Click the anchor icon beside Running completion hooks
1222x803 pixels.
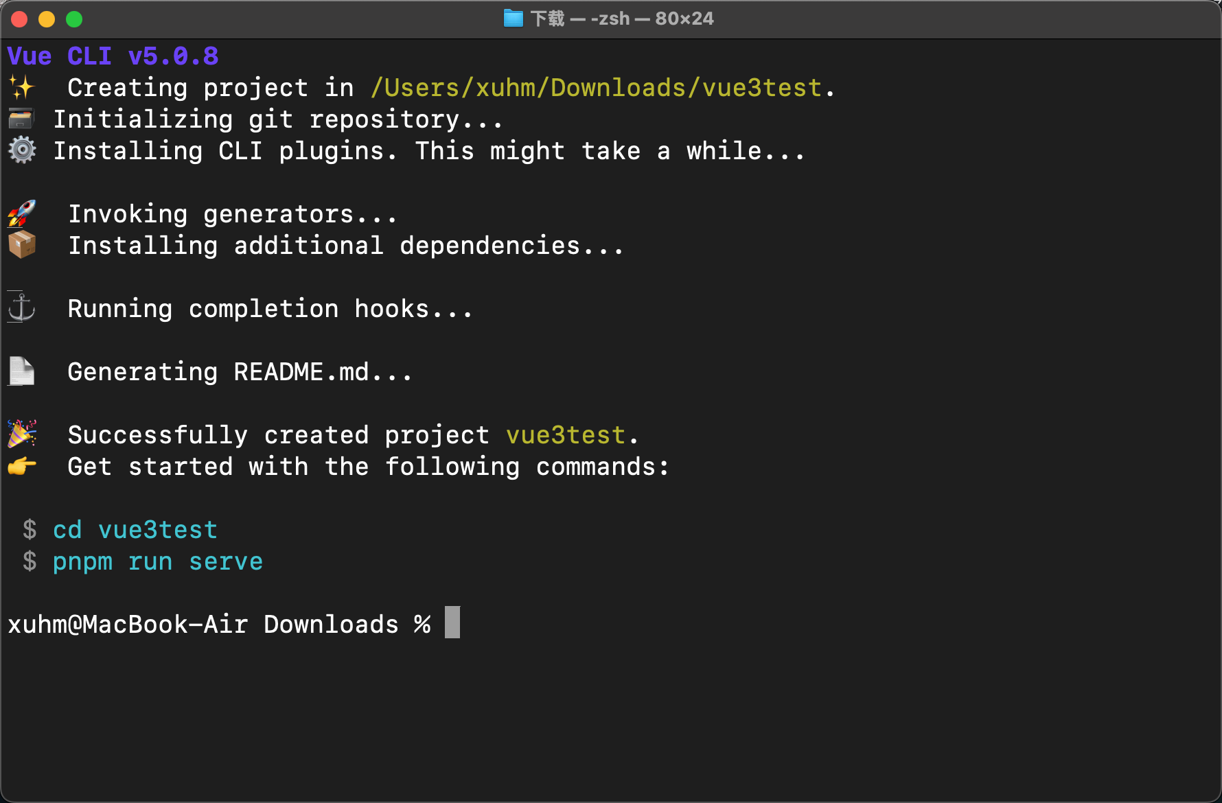(x=21, y=307)
